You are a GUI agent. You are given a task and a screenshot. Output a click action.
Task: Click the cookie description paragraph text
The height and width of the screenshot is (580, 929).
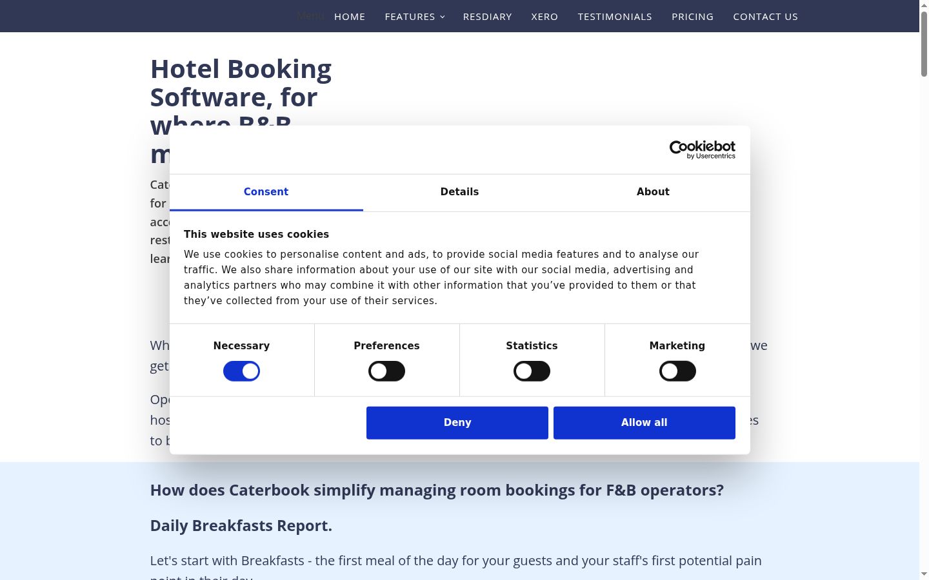(441, 278)
